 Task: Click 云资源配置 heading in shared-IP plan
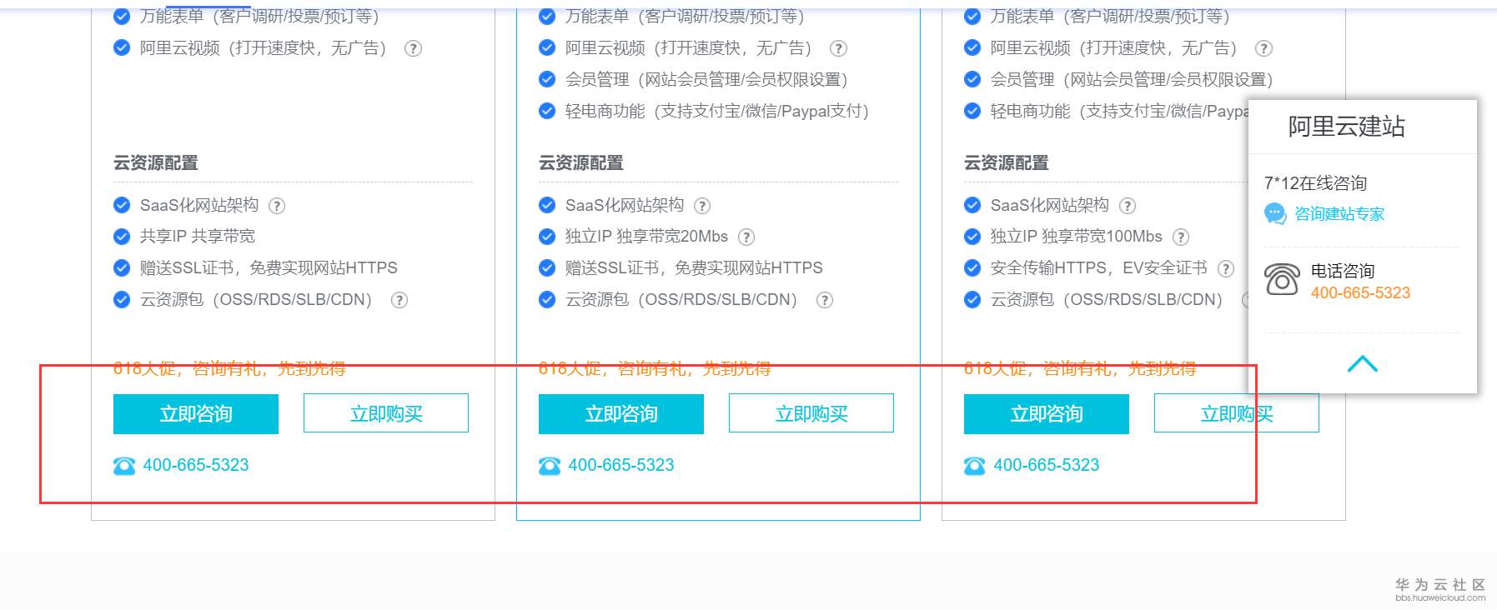(x=156, y=163)
